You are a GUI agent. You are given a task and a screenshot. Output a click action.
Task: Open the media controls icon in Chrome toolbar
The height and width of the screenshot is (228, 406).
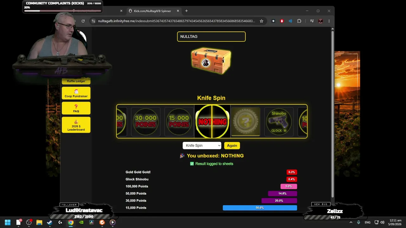pyautogui.click(x=312, y=21)
